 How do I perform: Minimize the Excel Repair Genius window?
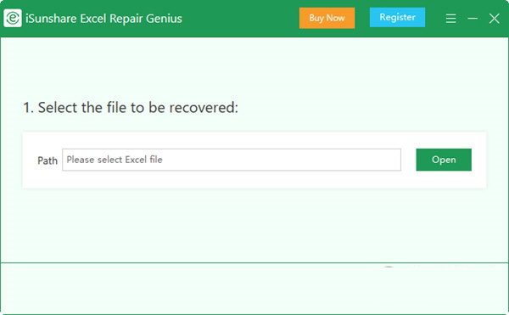pos(473,18)
